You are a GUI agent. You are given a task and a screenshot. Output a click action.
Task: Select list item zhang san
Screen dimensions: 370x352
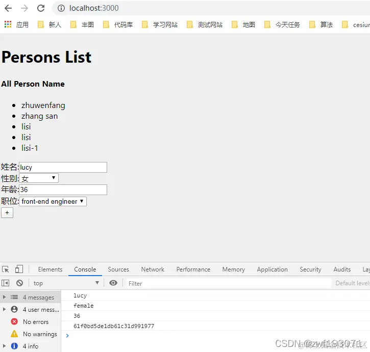coord(39,116)
